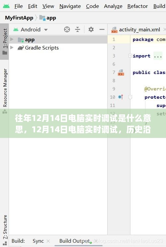Close the Sync tab in Build panel
Viewport: 166px width, 247px height.
pos(48,241)
